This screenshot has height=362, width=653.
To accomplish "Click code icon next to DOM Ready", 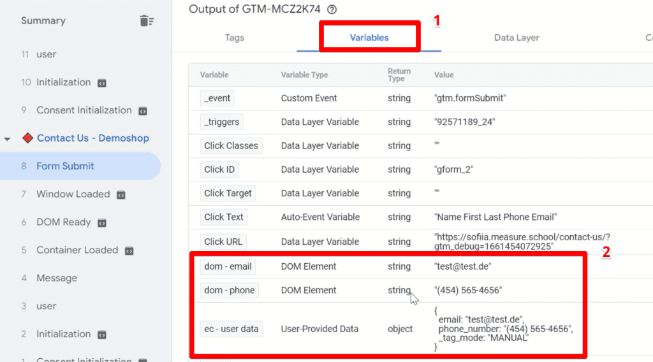I will pos(101,222).
